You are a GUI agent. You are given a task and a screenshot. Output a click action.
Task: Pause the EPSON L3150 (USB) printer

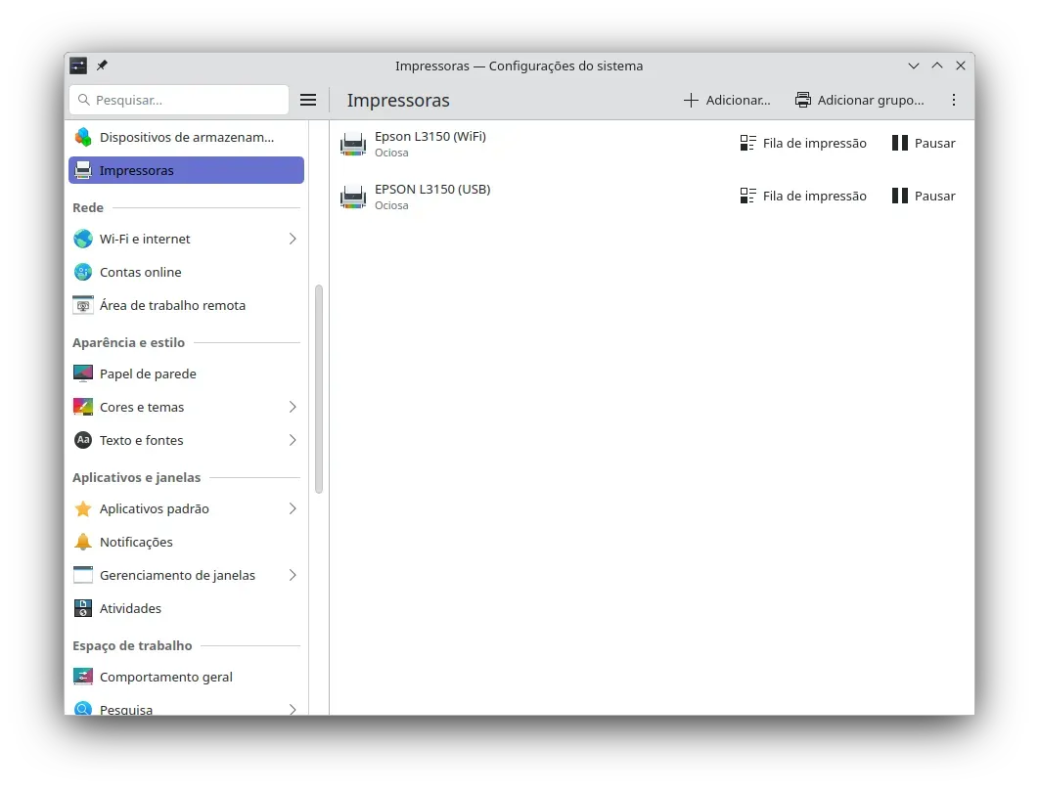click(923, 196)
